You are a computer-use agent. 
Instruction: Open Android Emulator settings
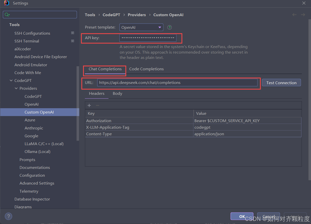click(31, 65)
